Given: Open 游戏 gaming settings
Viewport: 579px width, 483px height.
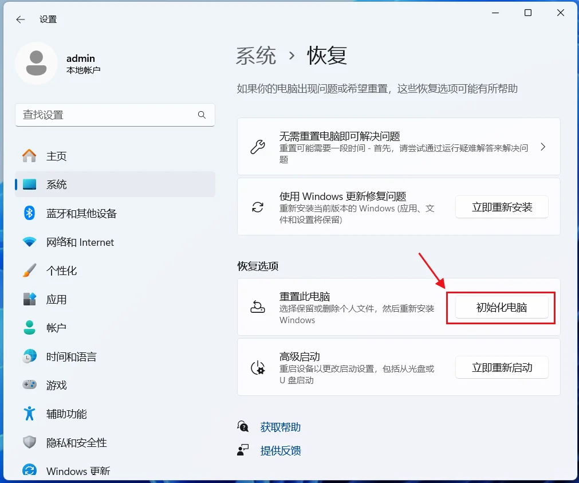Looking at the screenshot, I should [x=56, y=385].
